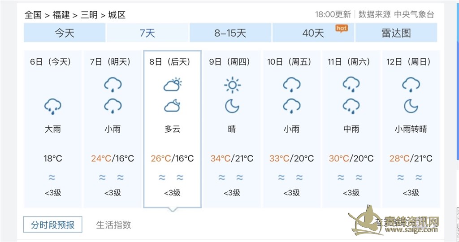The image size is (459, 242).
Task: Click 全国 breadcrumb link
Action: click(33, 15)
